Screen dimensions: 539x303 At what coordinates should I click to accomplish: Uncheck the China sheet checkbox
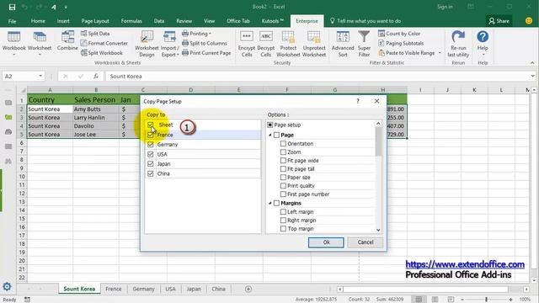[x=150, y=173]
